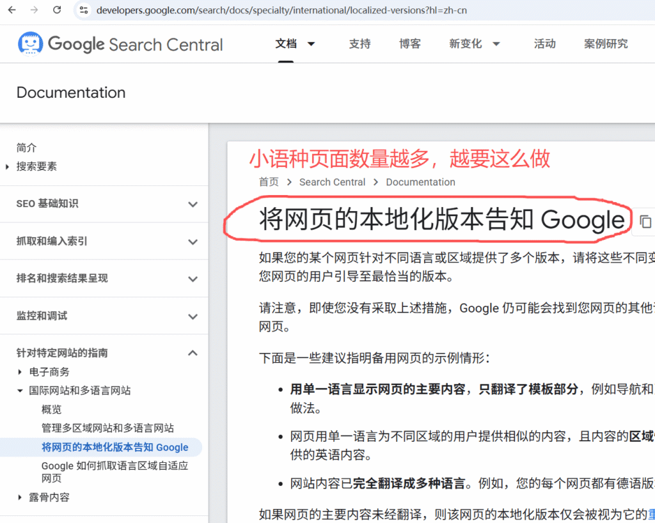Click the Google Search Central title link
The height and width of the screenshot is (523, 655).
(x=136, y=44)
